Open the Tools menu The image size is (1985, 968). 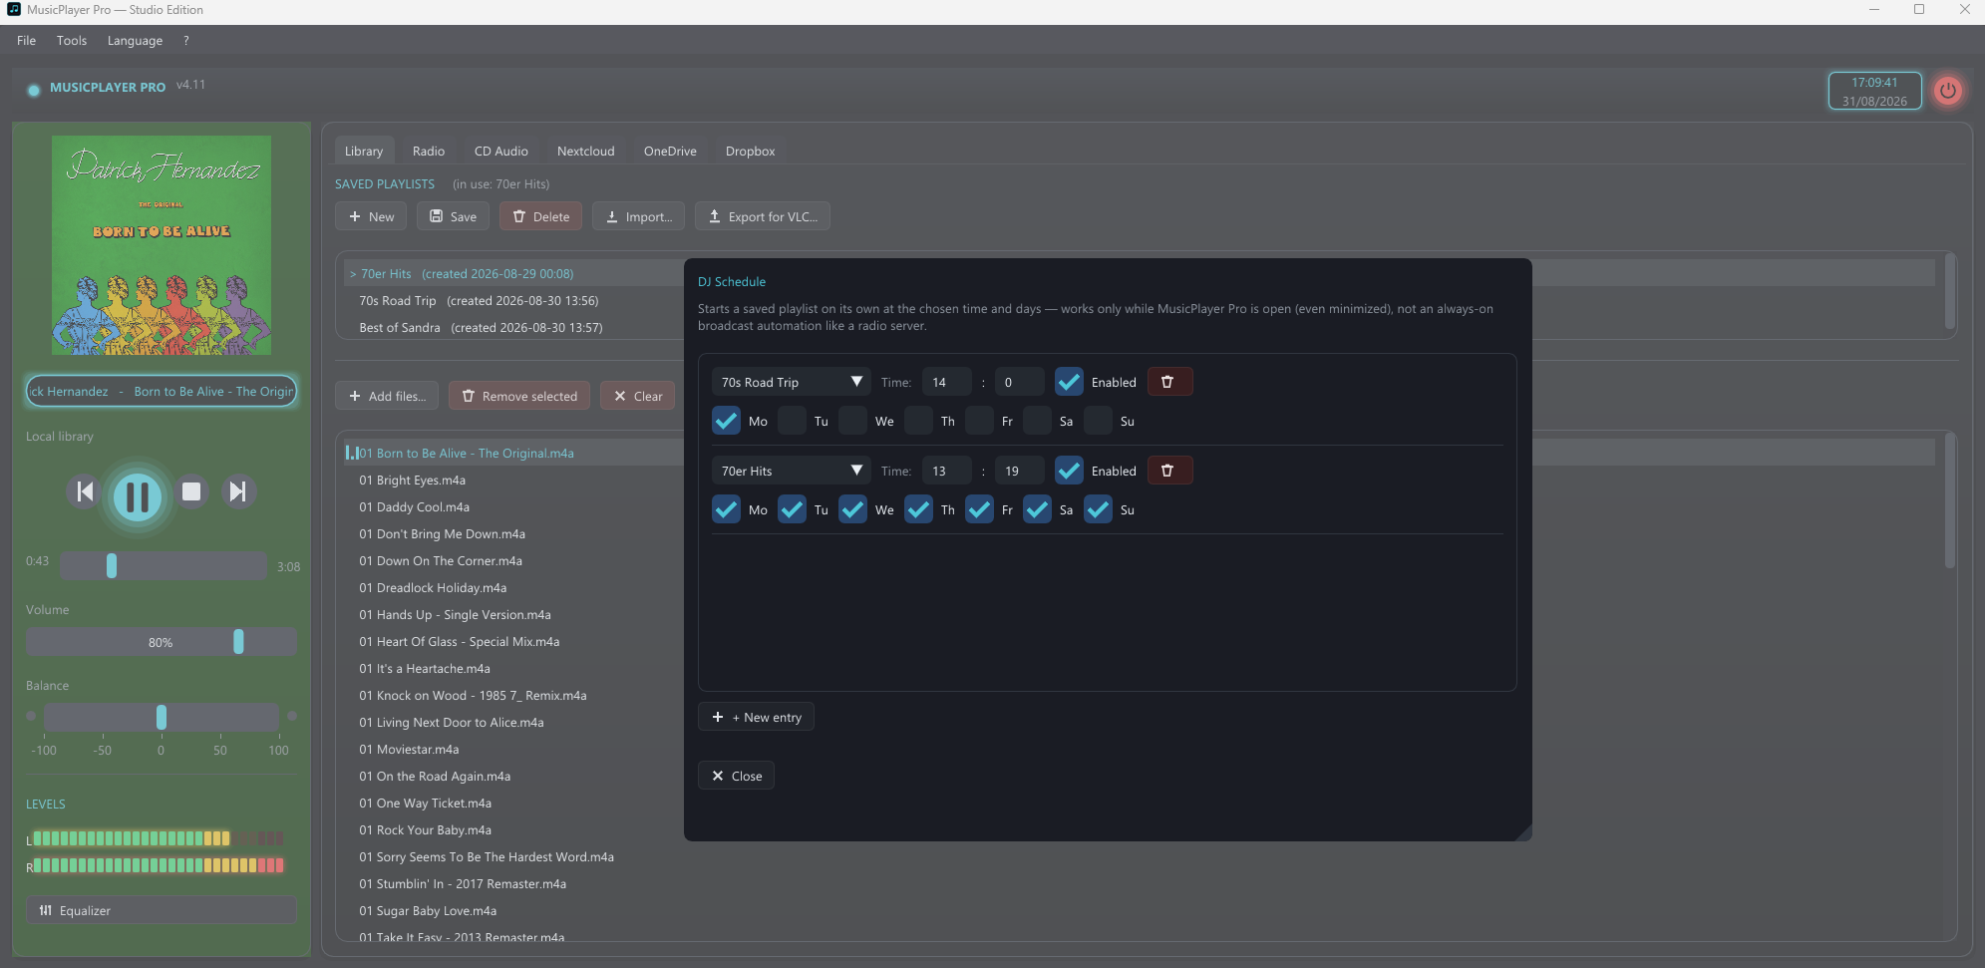coord(72,41)
